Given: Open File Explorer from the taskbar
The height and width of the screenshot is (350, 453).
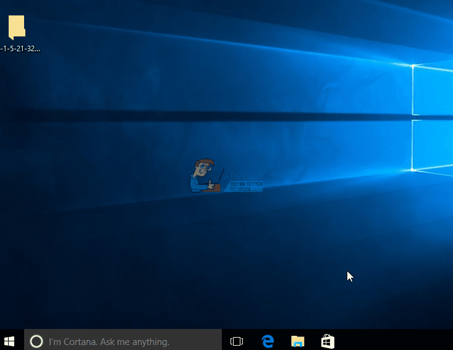Looking at the screenshot, I should [297, 341].
